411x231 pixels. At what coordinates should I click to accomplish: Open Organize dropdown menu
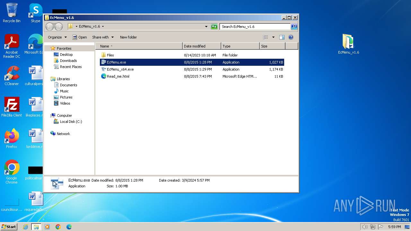pos(57,37)
